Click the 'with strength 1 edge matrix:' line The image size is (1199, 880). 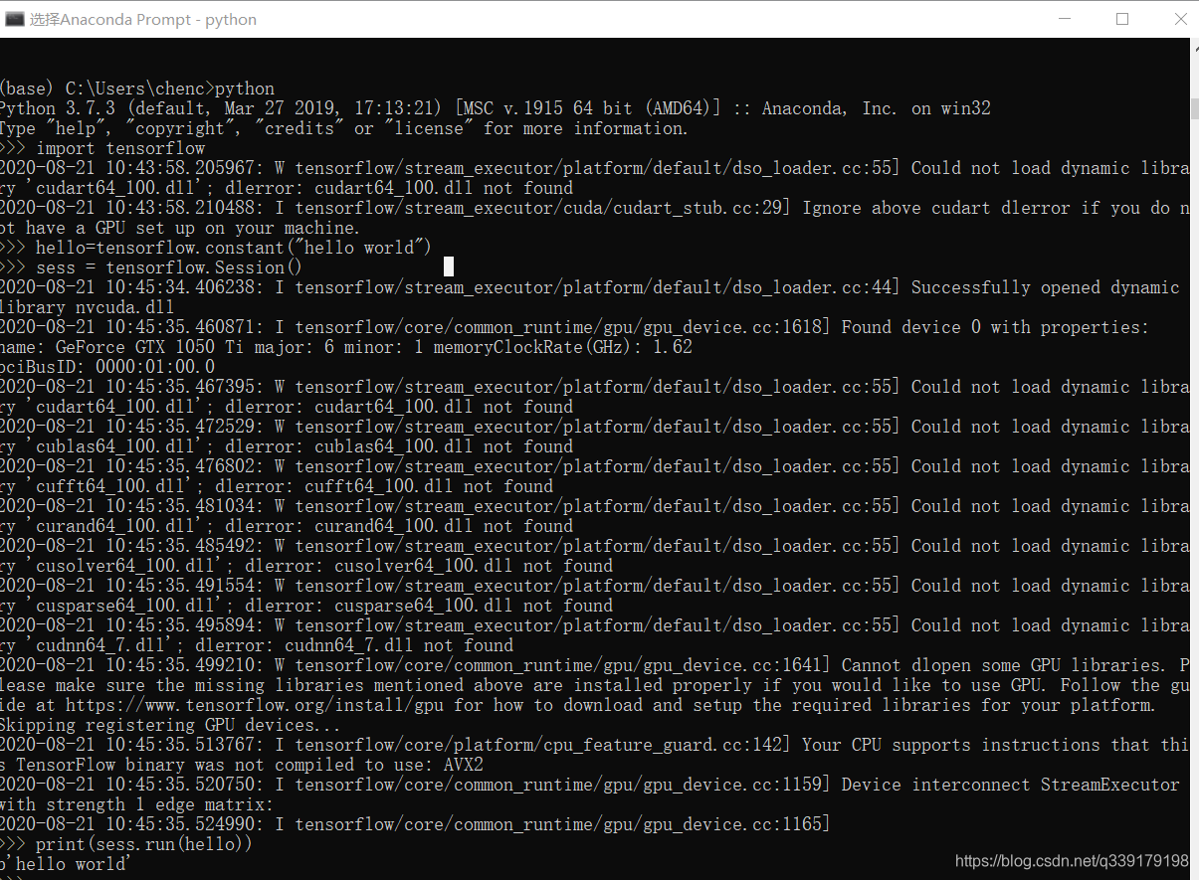pos(136,804)
